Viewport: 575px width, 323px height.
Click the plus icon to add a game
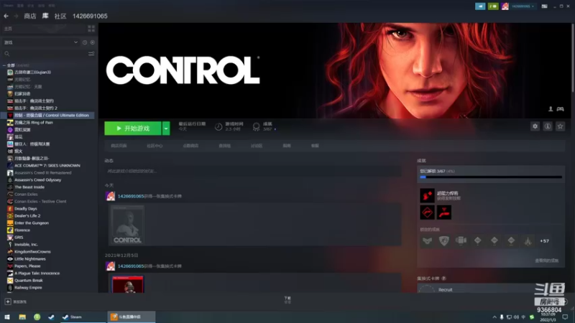(8, 301)
